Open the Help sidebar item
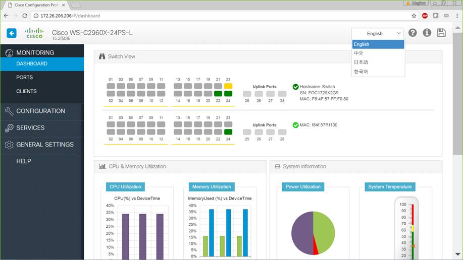This screenshot has width=463, height=260. click(x=42, y=161)
